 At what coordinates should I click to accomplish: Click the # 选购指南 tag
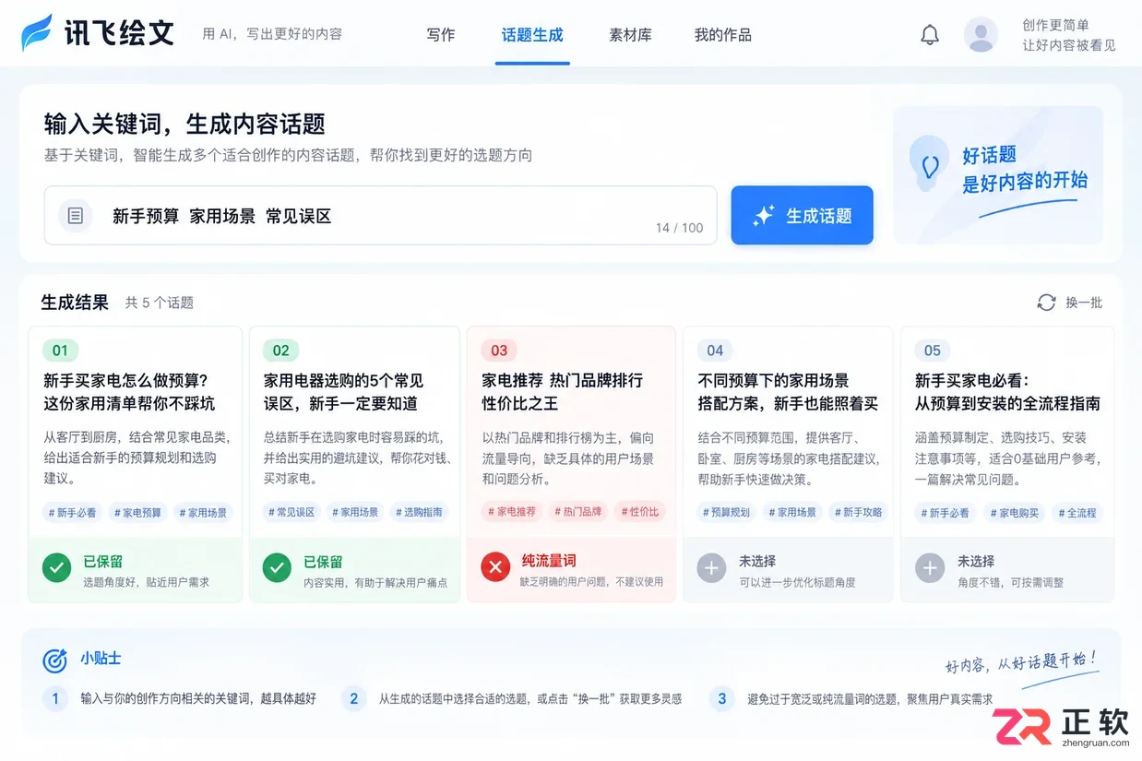click(420, 512)
